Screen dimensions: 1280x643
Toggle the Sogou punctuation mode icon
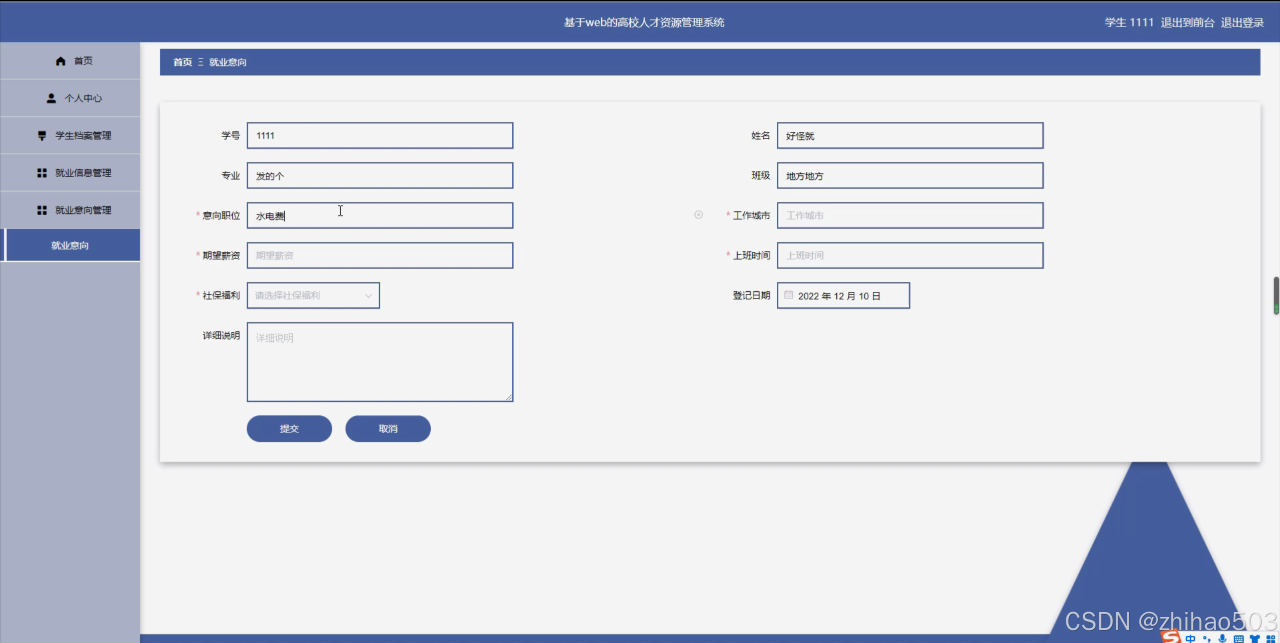tap(1206, 638)
